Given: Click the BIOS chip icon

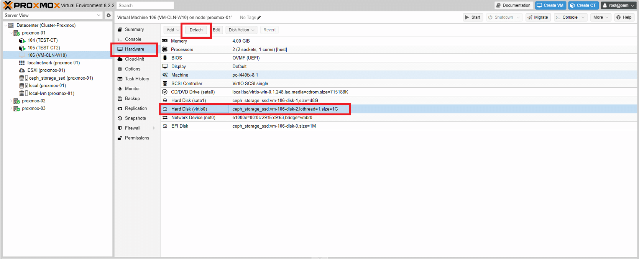Looking at the screenshot, I should (x=165, y=58).
